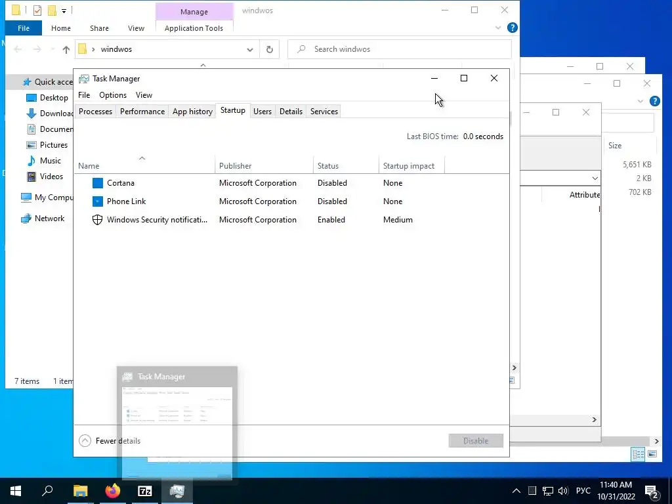Switch РУС keyboard language indicator
The height and width of the screenshot is (504, 672).
(x=583, y=491)
